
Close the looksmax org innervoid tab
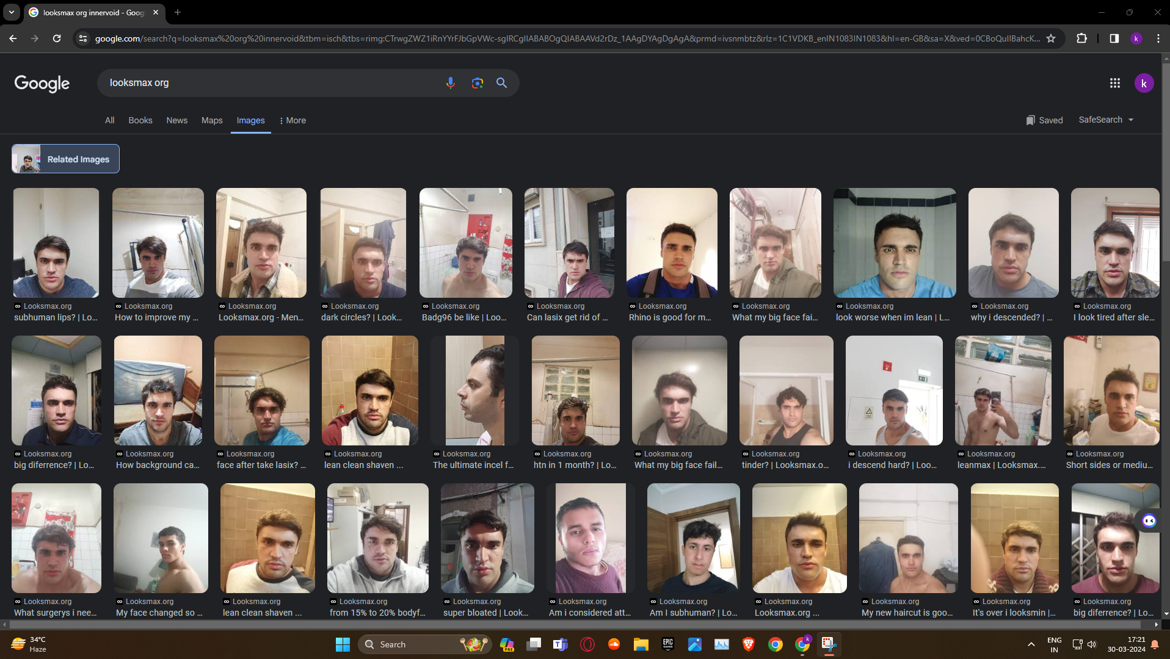pos(156,12)
